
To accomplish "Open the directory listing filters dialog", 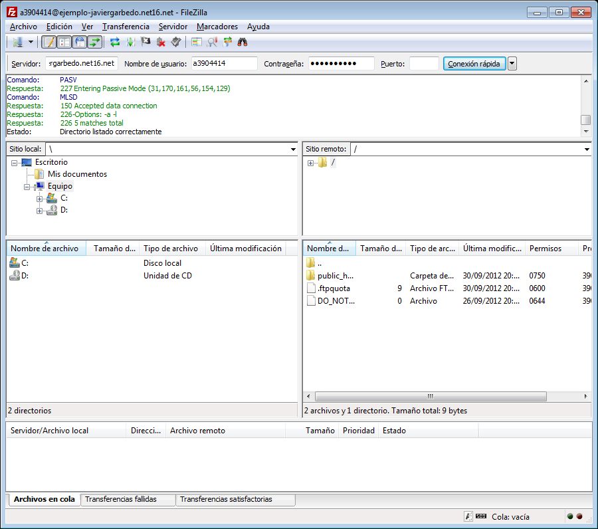I will click(x=196, y=43).
